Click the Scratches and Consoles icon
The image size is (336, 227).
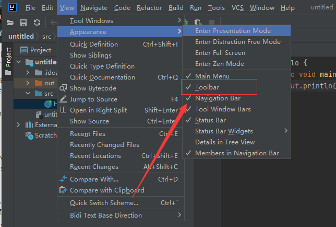pyautogui.click(x=29, y=135)
